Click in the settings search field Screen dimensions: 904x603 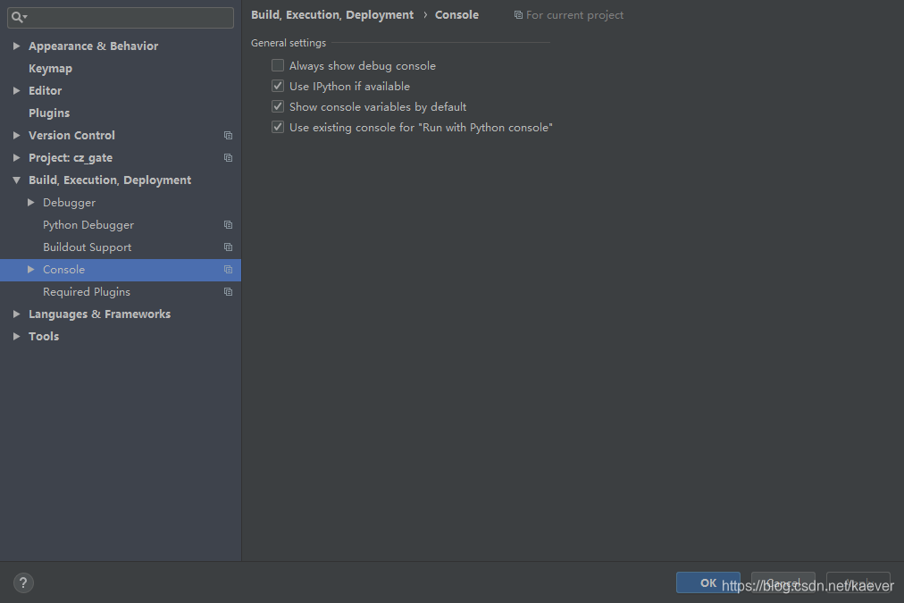121,17
